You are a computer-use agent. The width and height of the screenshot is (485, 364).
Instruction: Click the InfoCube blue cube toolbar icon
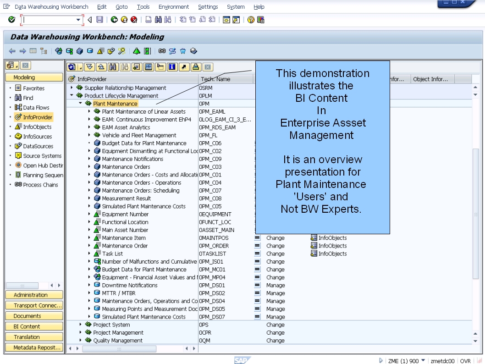79,51
